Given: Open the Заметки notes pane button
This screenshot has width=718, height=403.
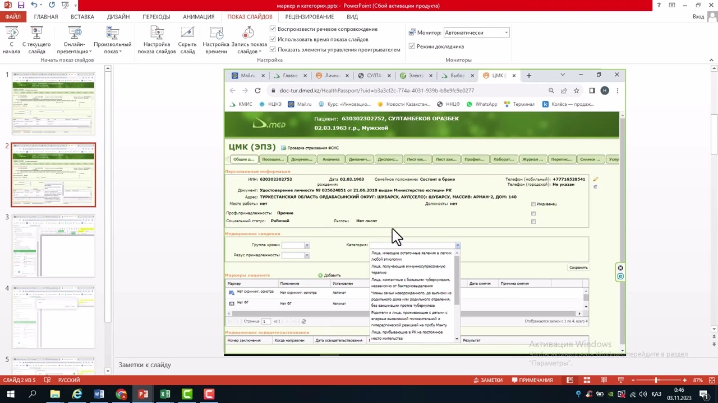Looking at the screenshot, I should [x=487, y=380].
